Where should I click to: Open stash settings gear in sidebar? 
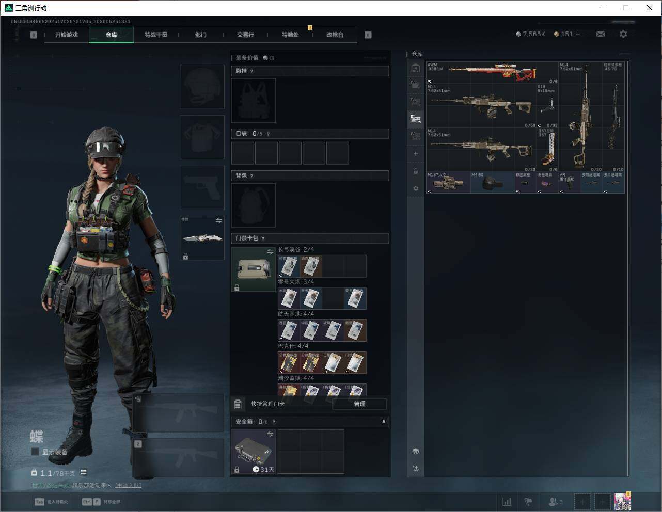tap(416, 188)
